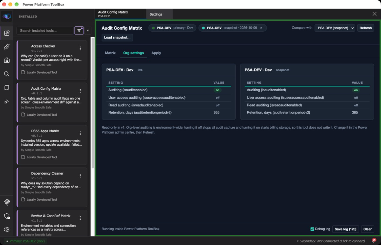The width and height of the screenshot is (381, 245).
Task: Click the Refresh button
Action: (365, 28)
